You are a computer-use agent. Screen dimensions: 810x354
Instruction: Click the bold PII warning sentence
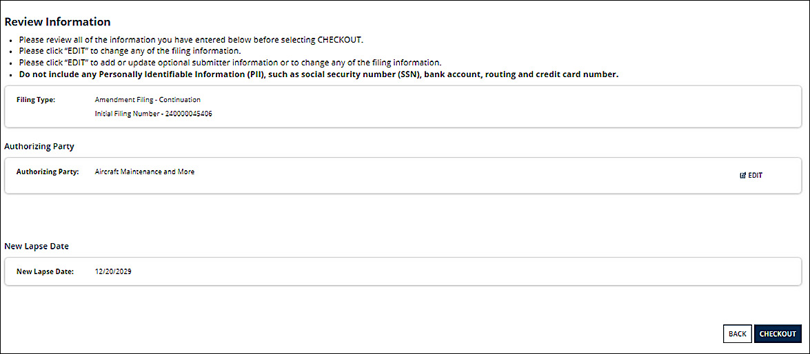pos(318,75)
